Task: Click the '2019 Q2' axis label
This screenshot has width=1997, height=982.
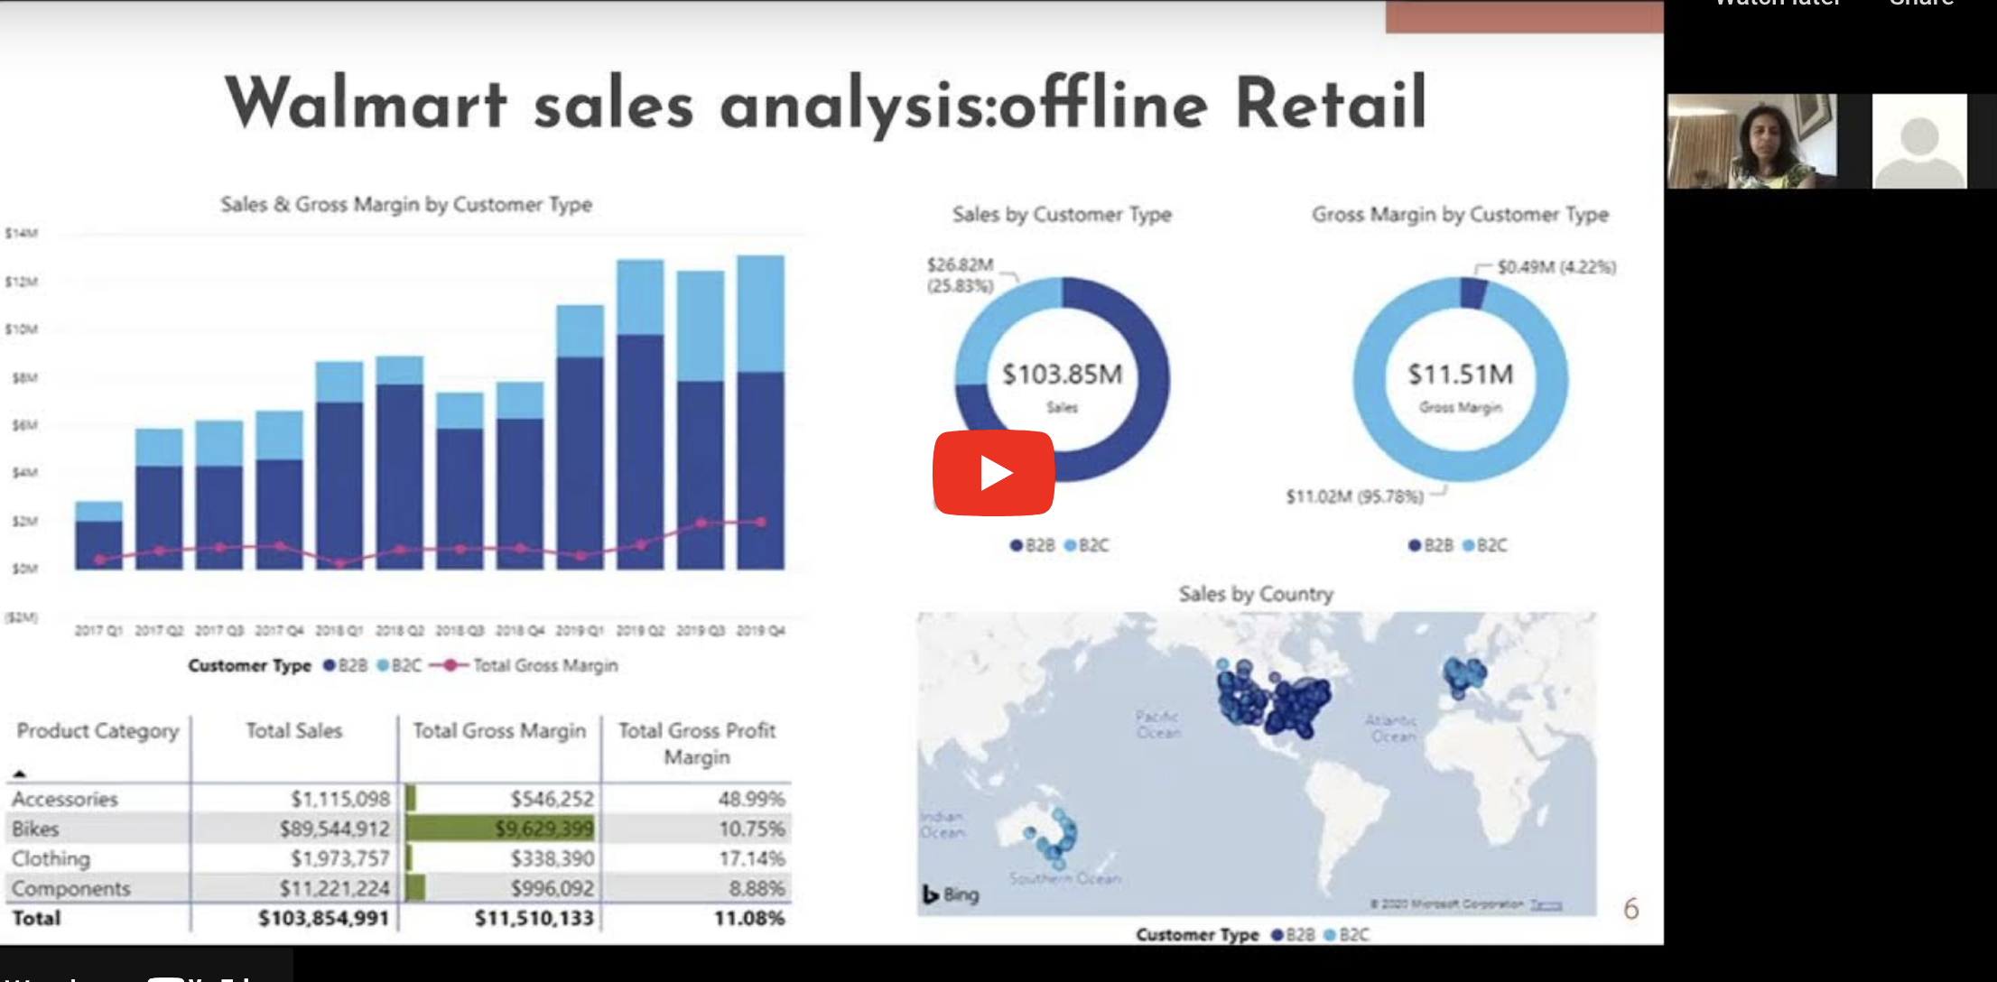Action: click(x=640, y=630)
